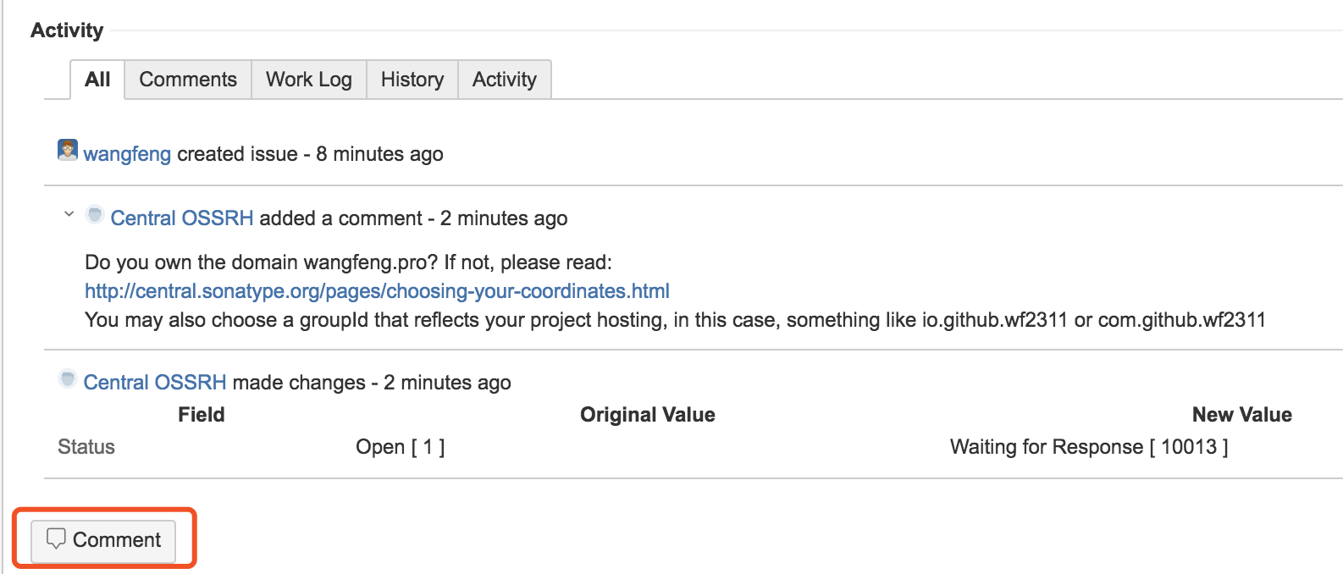Click Central OSSRH avatar beside the comment
Screen dimensions: 1343x574
pyautogui.click(x=95, y=214)
